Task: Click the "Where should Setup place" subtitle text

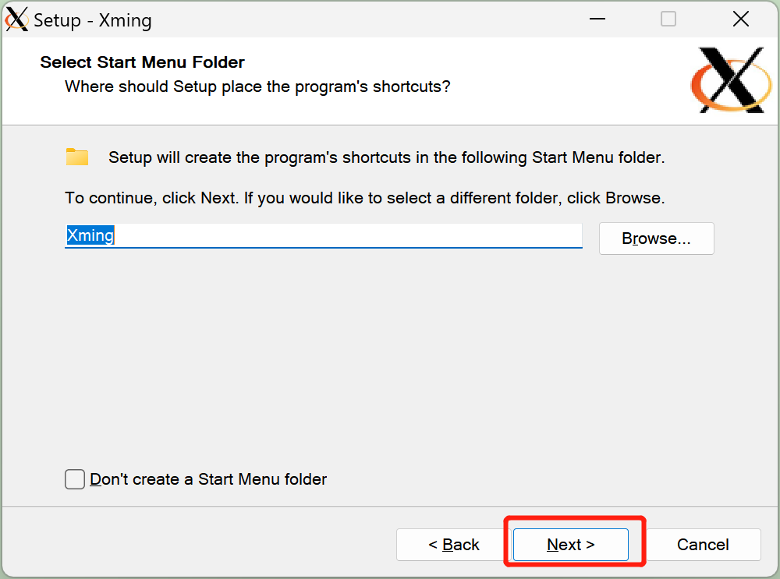Action: (x=257, y=86)
